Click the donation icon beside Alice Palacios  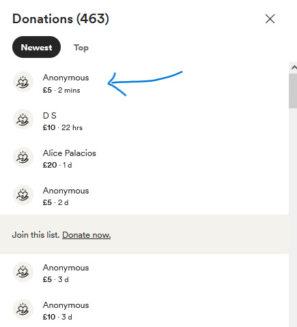[23, 157]
